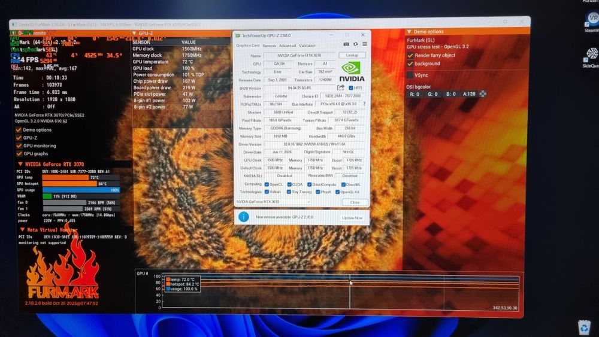599x337 pixels.
Task: Toggle the PhysX checkbox
Action: click(318, 192)
